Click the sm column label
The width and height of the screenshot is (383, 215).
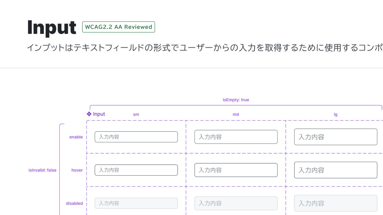[136, 114]
